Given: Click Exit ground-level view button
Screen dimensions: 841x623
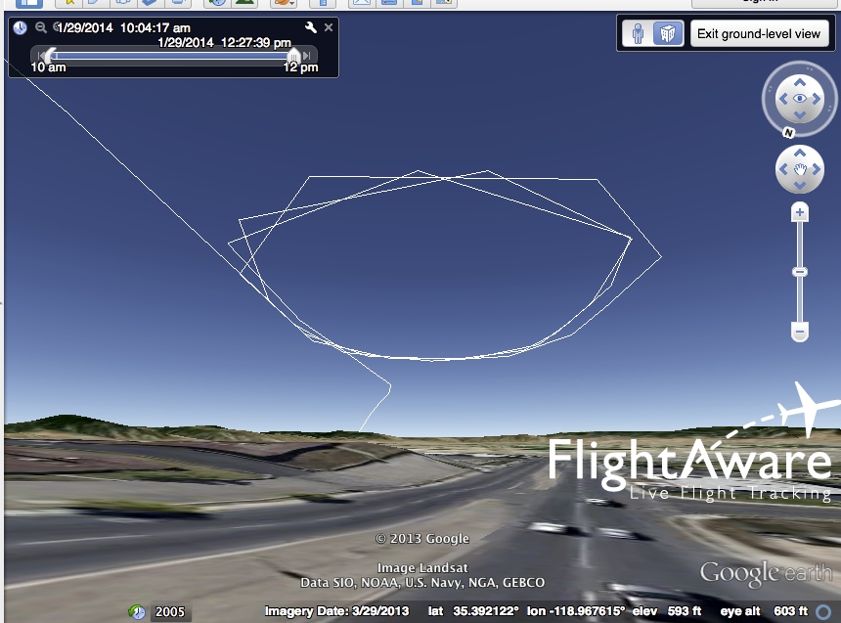Looking at the screenshot, I should pyautogui.click(x=759, y=34).
